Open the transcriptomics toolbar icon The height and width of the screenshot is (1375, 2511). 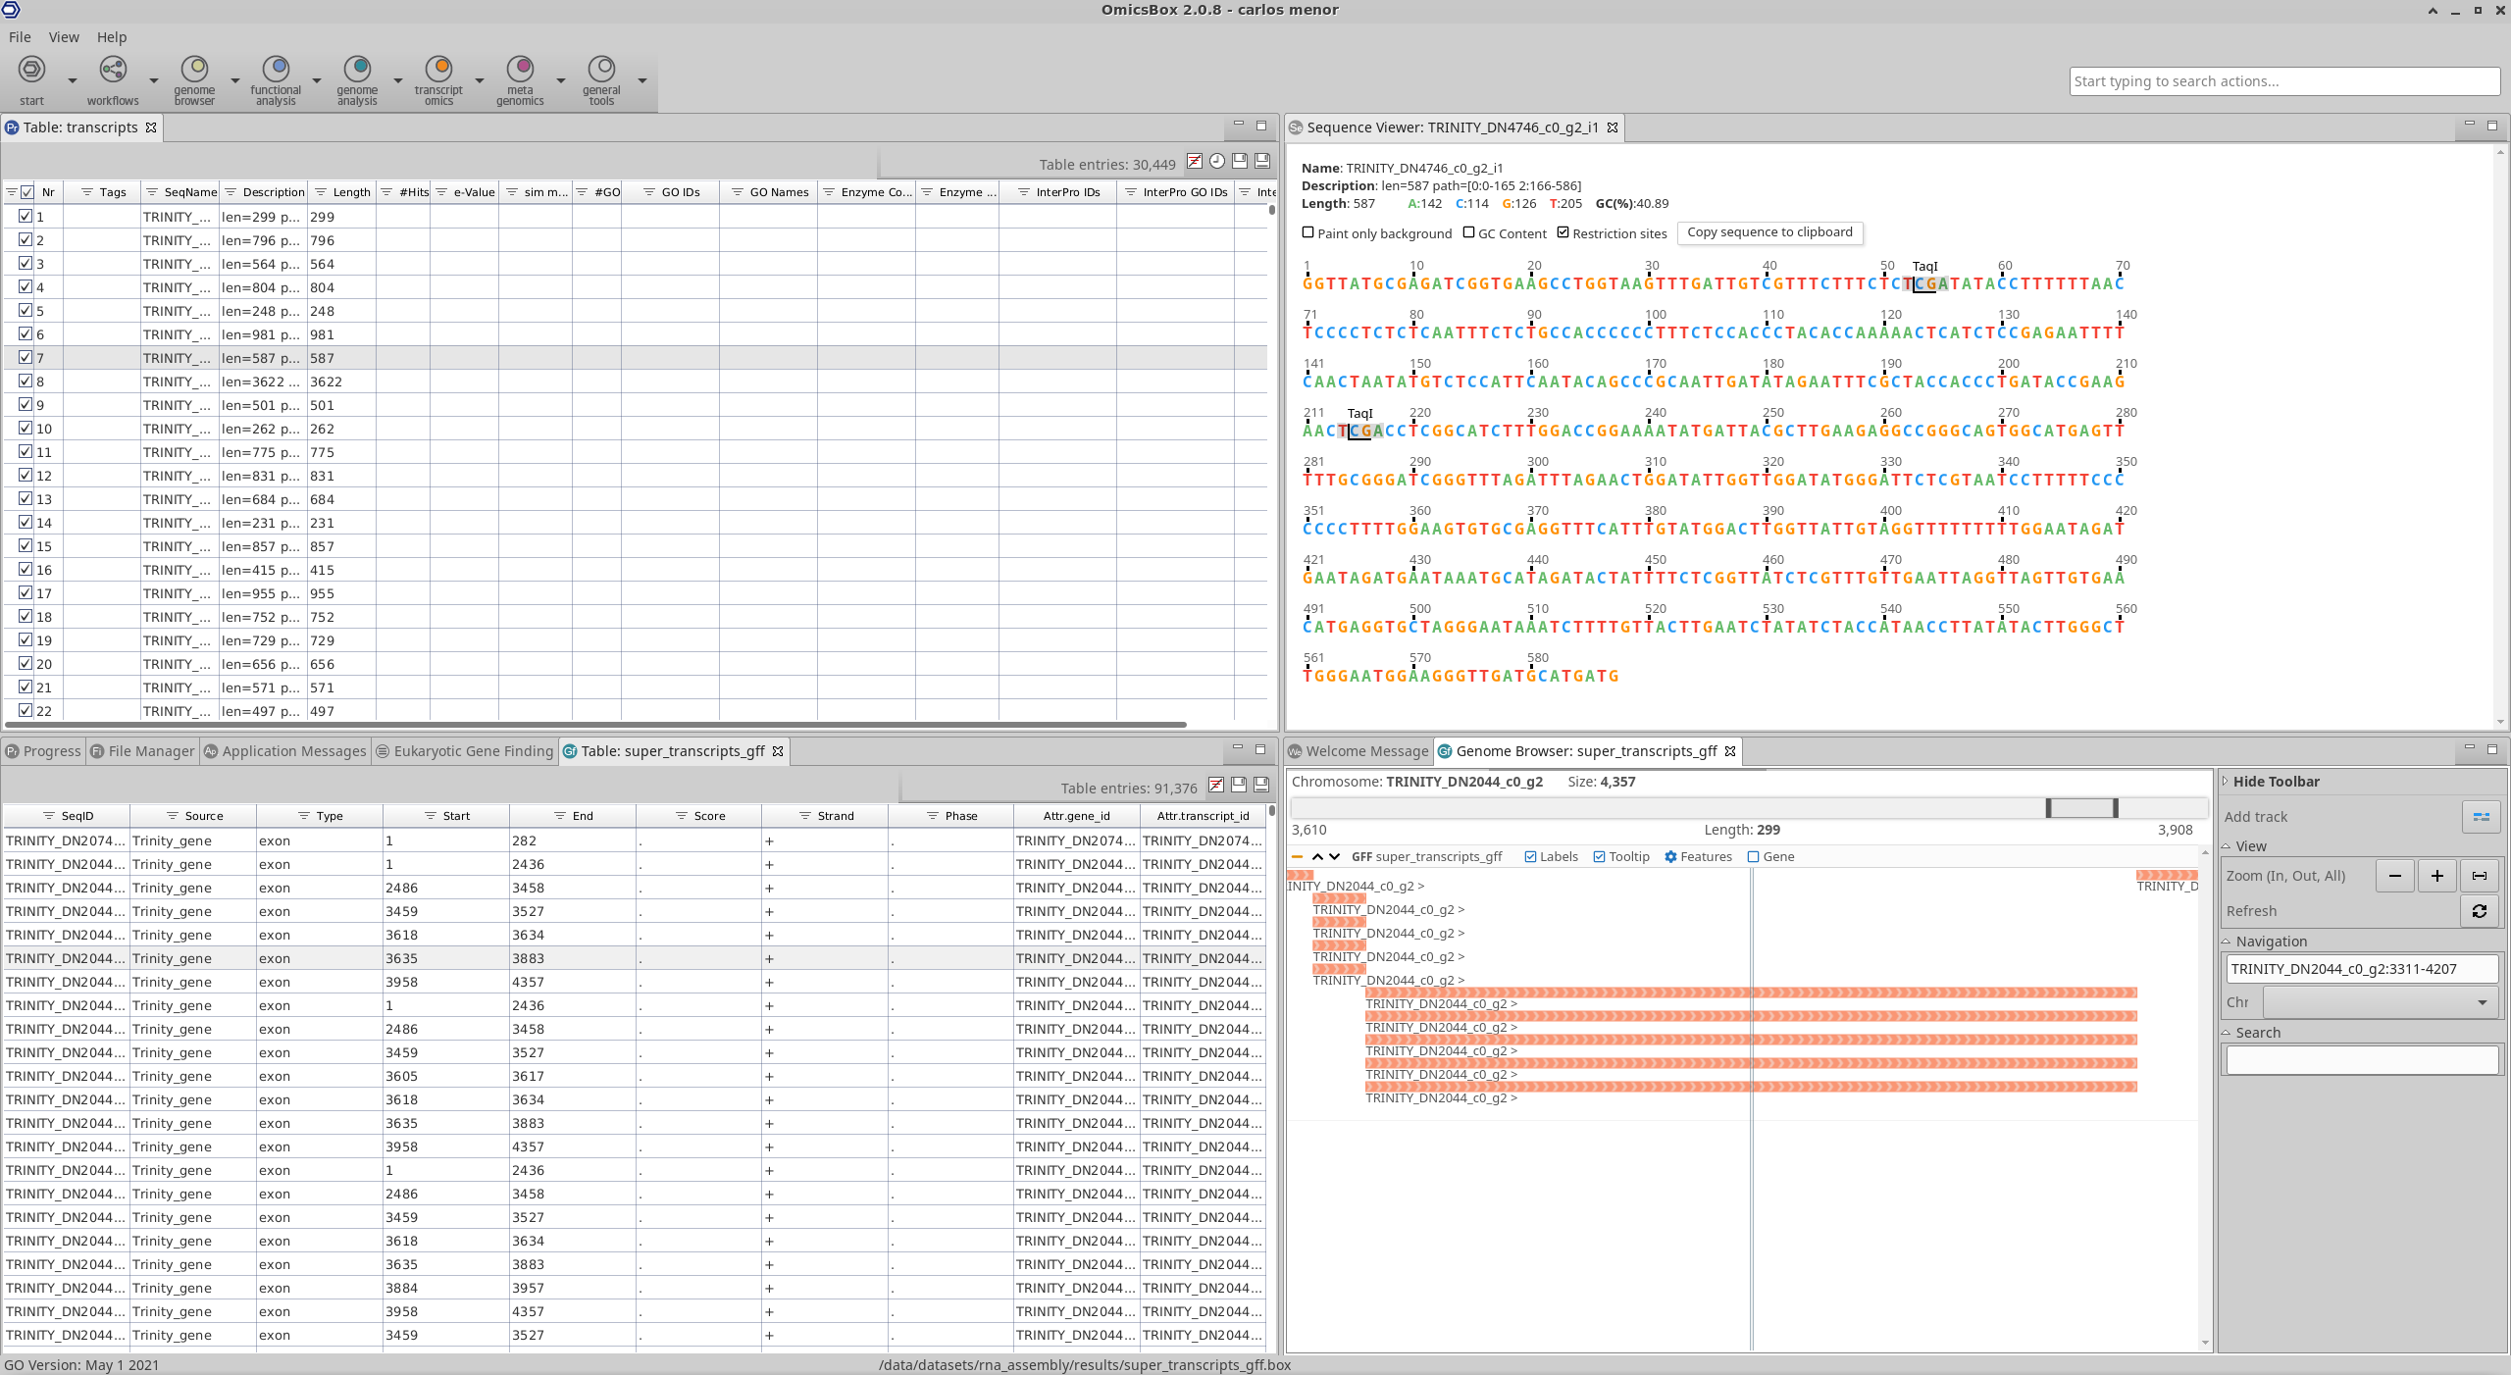438,70
